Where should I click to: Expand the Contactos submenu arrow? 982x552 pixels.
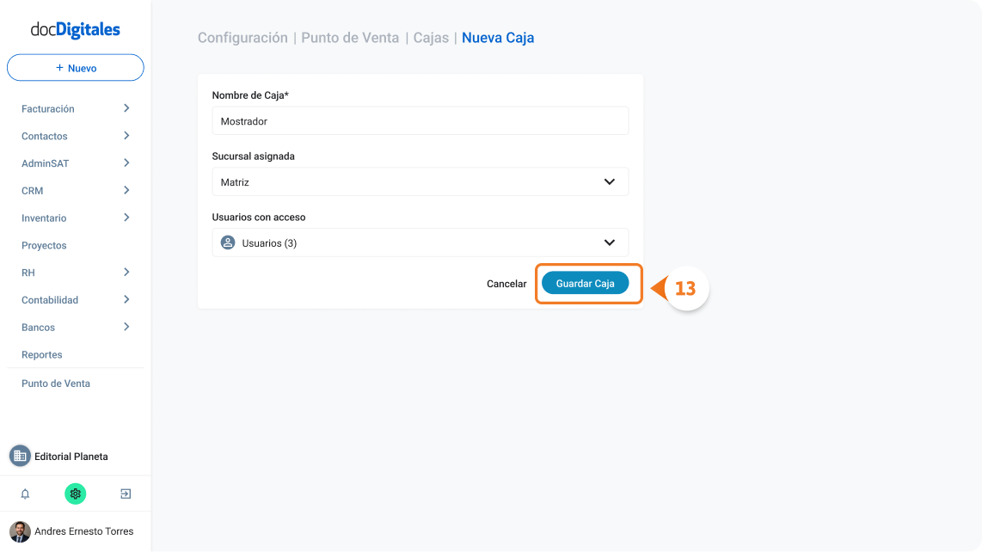[126, 136]
